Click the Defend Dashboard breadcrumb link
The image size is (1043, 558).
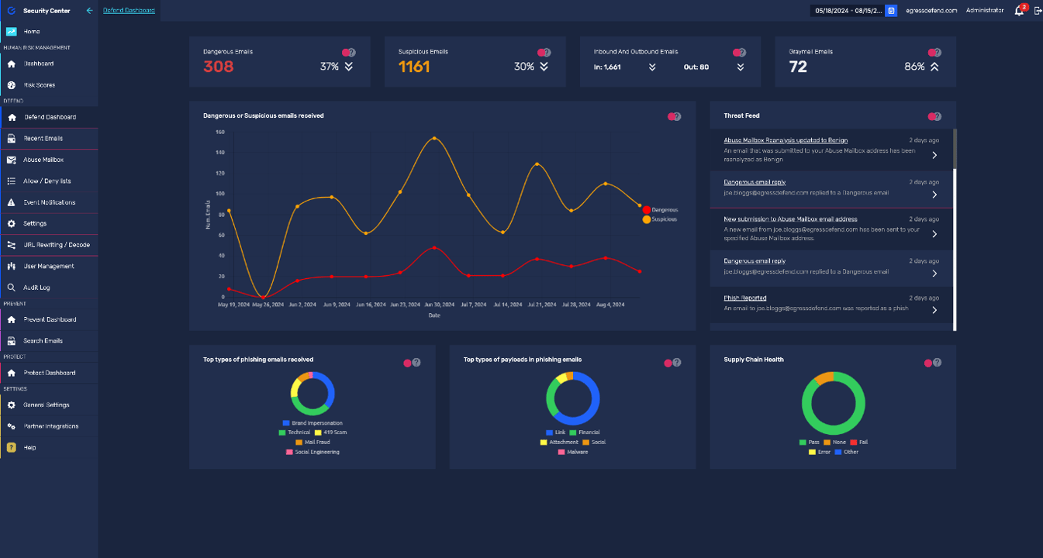pos(129,11)
